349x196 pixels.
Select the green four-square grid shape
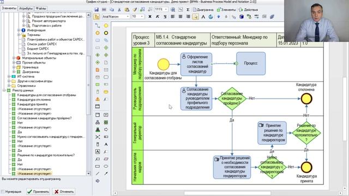(x=106, y=122)
